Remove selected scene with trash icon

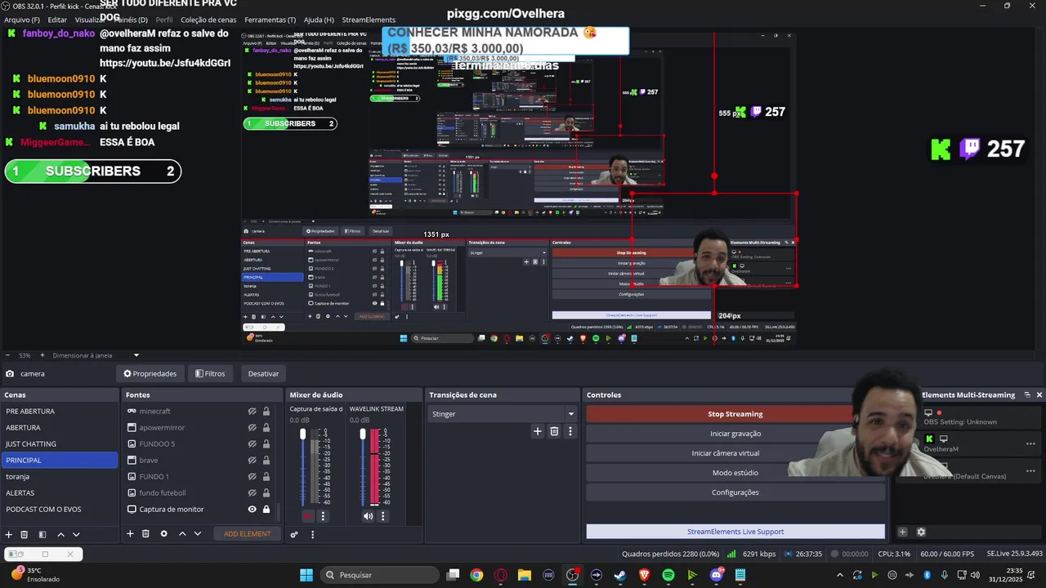coord(25,534)
